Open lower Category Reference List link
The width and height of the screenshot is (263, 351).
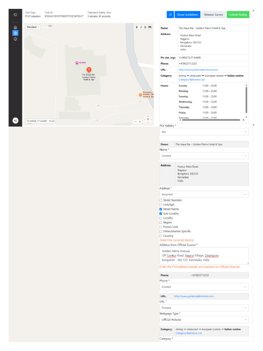coord(189,333)
